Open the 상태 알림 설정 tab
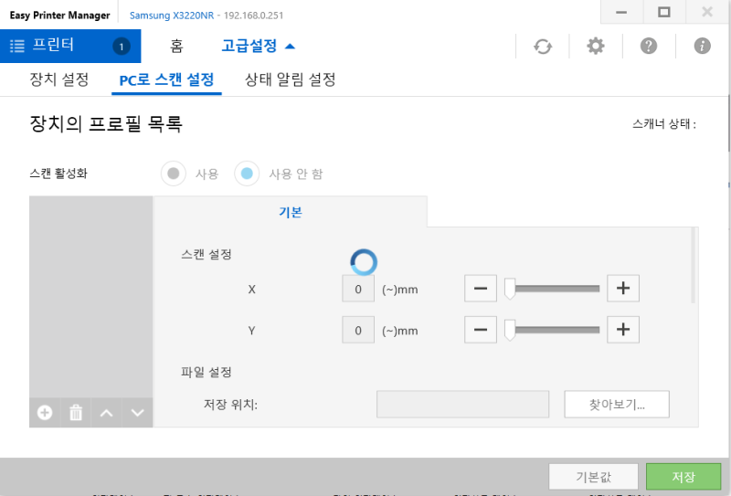This screenshot has width=731, height=496. (x=290, y=79)
